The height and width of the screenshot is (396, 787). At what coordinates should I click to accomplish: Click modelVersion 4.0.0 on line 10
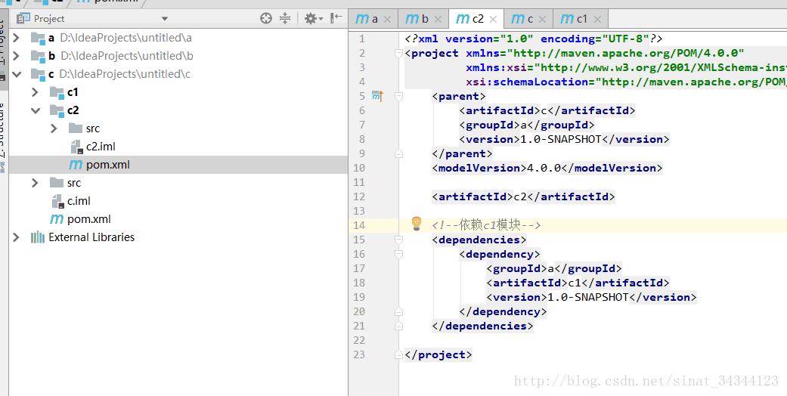point(547,168)
